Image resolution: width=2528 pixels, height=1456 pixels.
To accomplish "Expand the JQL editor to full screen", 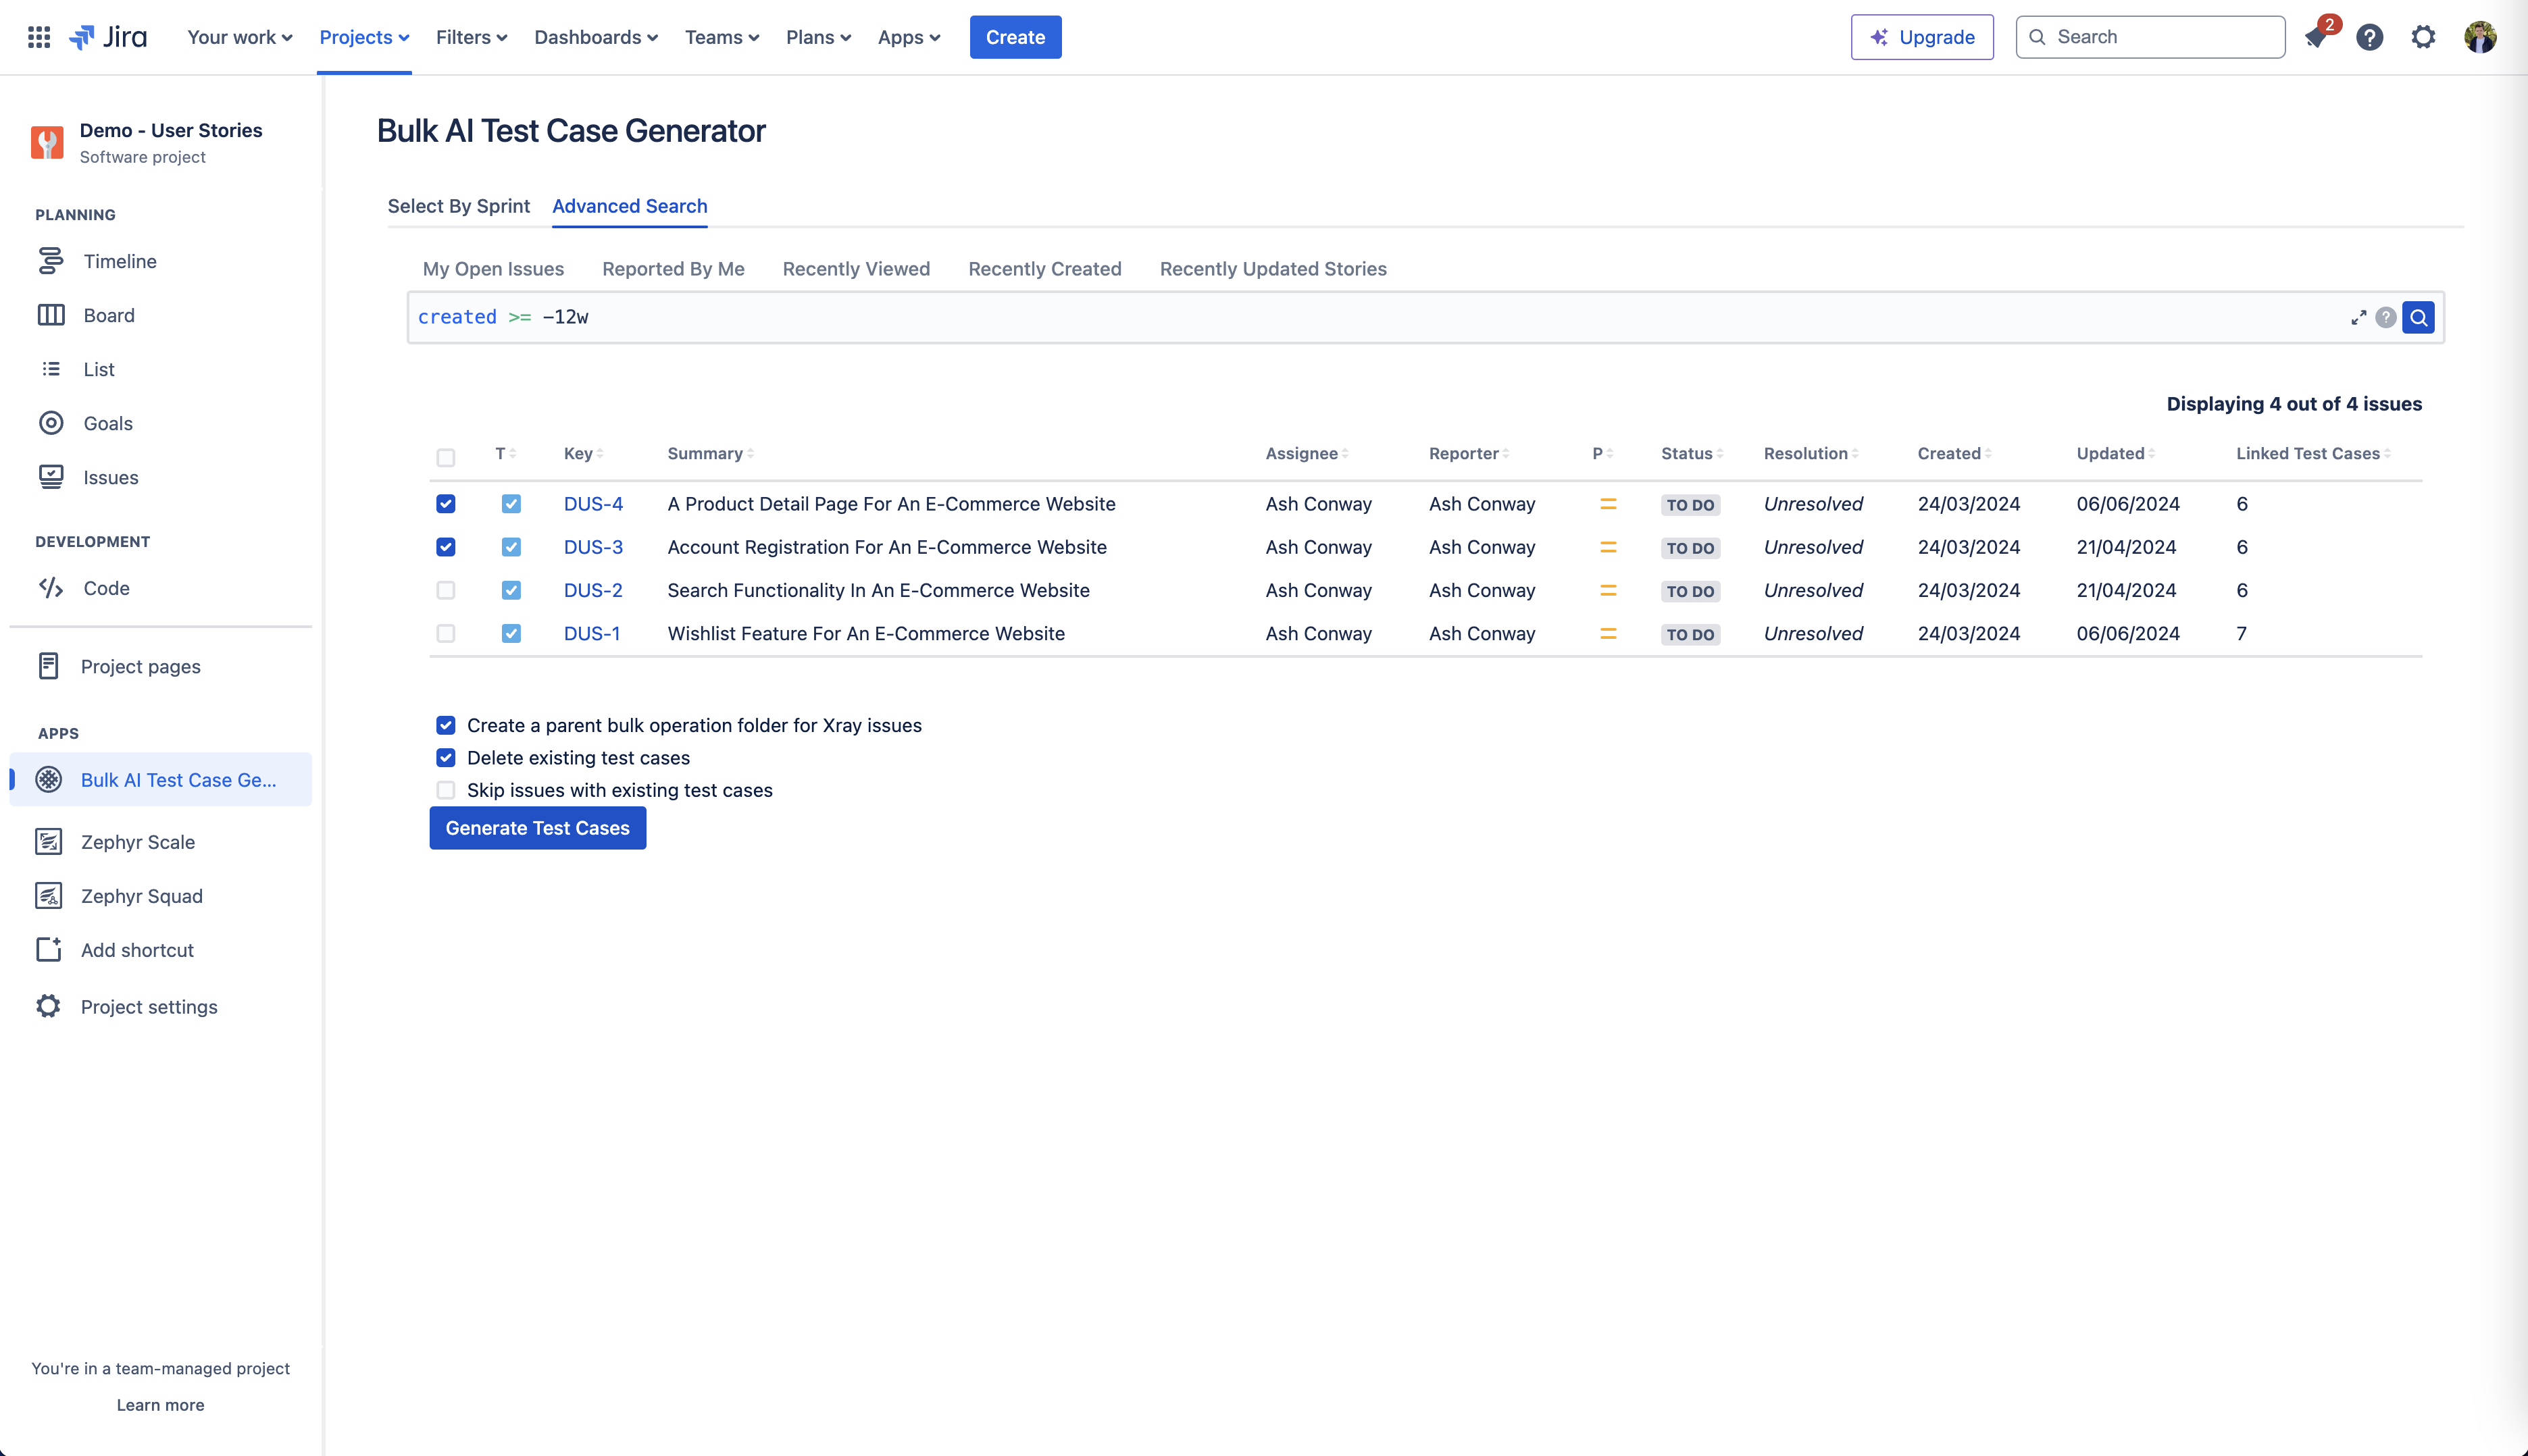I will 2359,317.
